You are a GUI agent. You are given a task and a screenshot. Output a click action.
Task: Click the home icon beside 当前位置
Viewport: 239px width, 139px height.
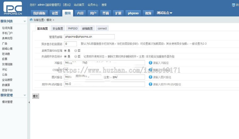point(31,20)
